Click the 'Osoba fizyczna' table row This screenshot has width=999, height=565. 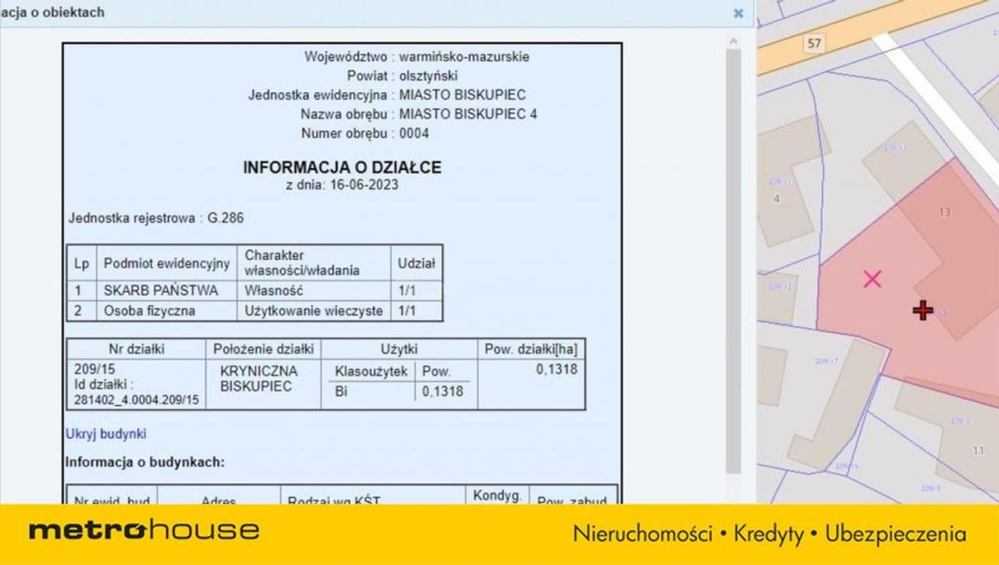[x=254, y=311]
